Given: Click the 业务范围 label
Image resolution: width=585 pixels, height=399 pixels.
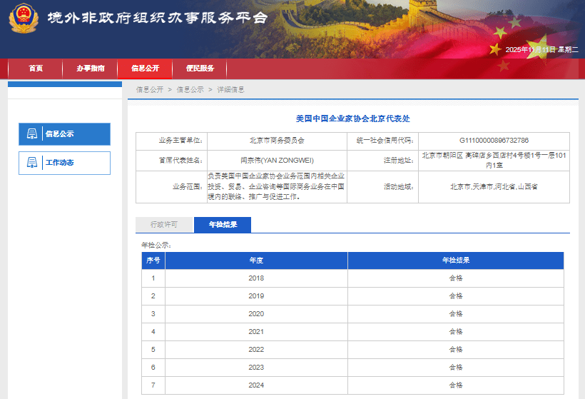Looking at the screenshot, I should 188,186.
